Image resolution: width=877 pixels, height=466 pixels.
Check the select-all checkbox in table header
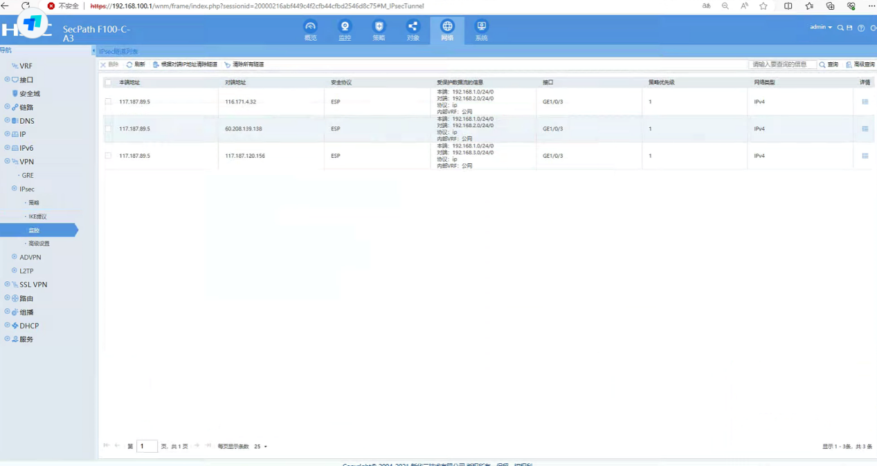coord(108,82)
